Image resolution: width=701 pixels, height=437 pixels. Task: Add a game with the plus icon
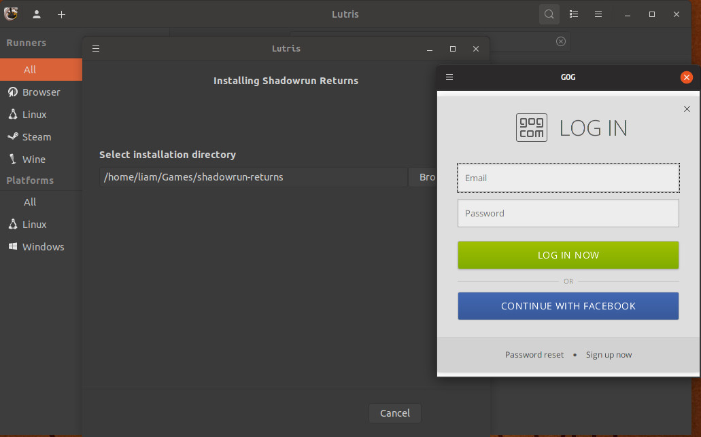click(61, 14)
